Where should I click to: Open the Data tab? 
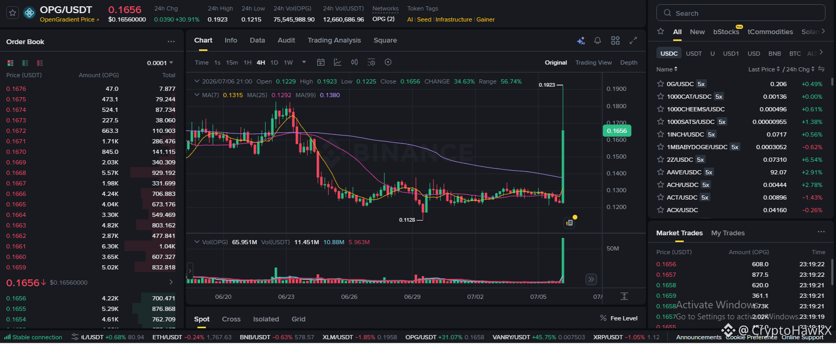(257, 40)
